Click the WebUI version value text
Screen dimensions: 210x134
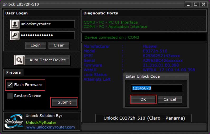coord(169,70)
